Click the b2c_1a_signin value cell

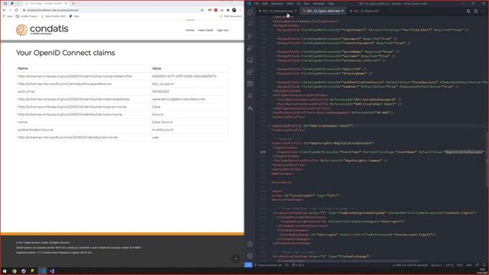pos(189,84)
